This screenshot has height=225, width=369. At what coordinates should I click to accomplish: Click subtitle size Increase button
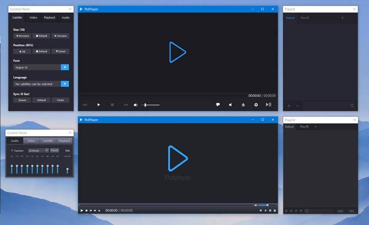click(x=60, y=36)
